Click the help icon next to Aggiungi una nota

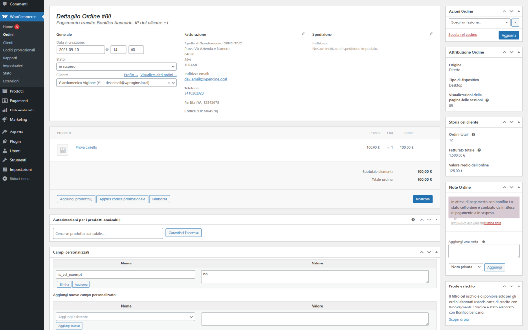[x=484, y=242]
